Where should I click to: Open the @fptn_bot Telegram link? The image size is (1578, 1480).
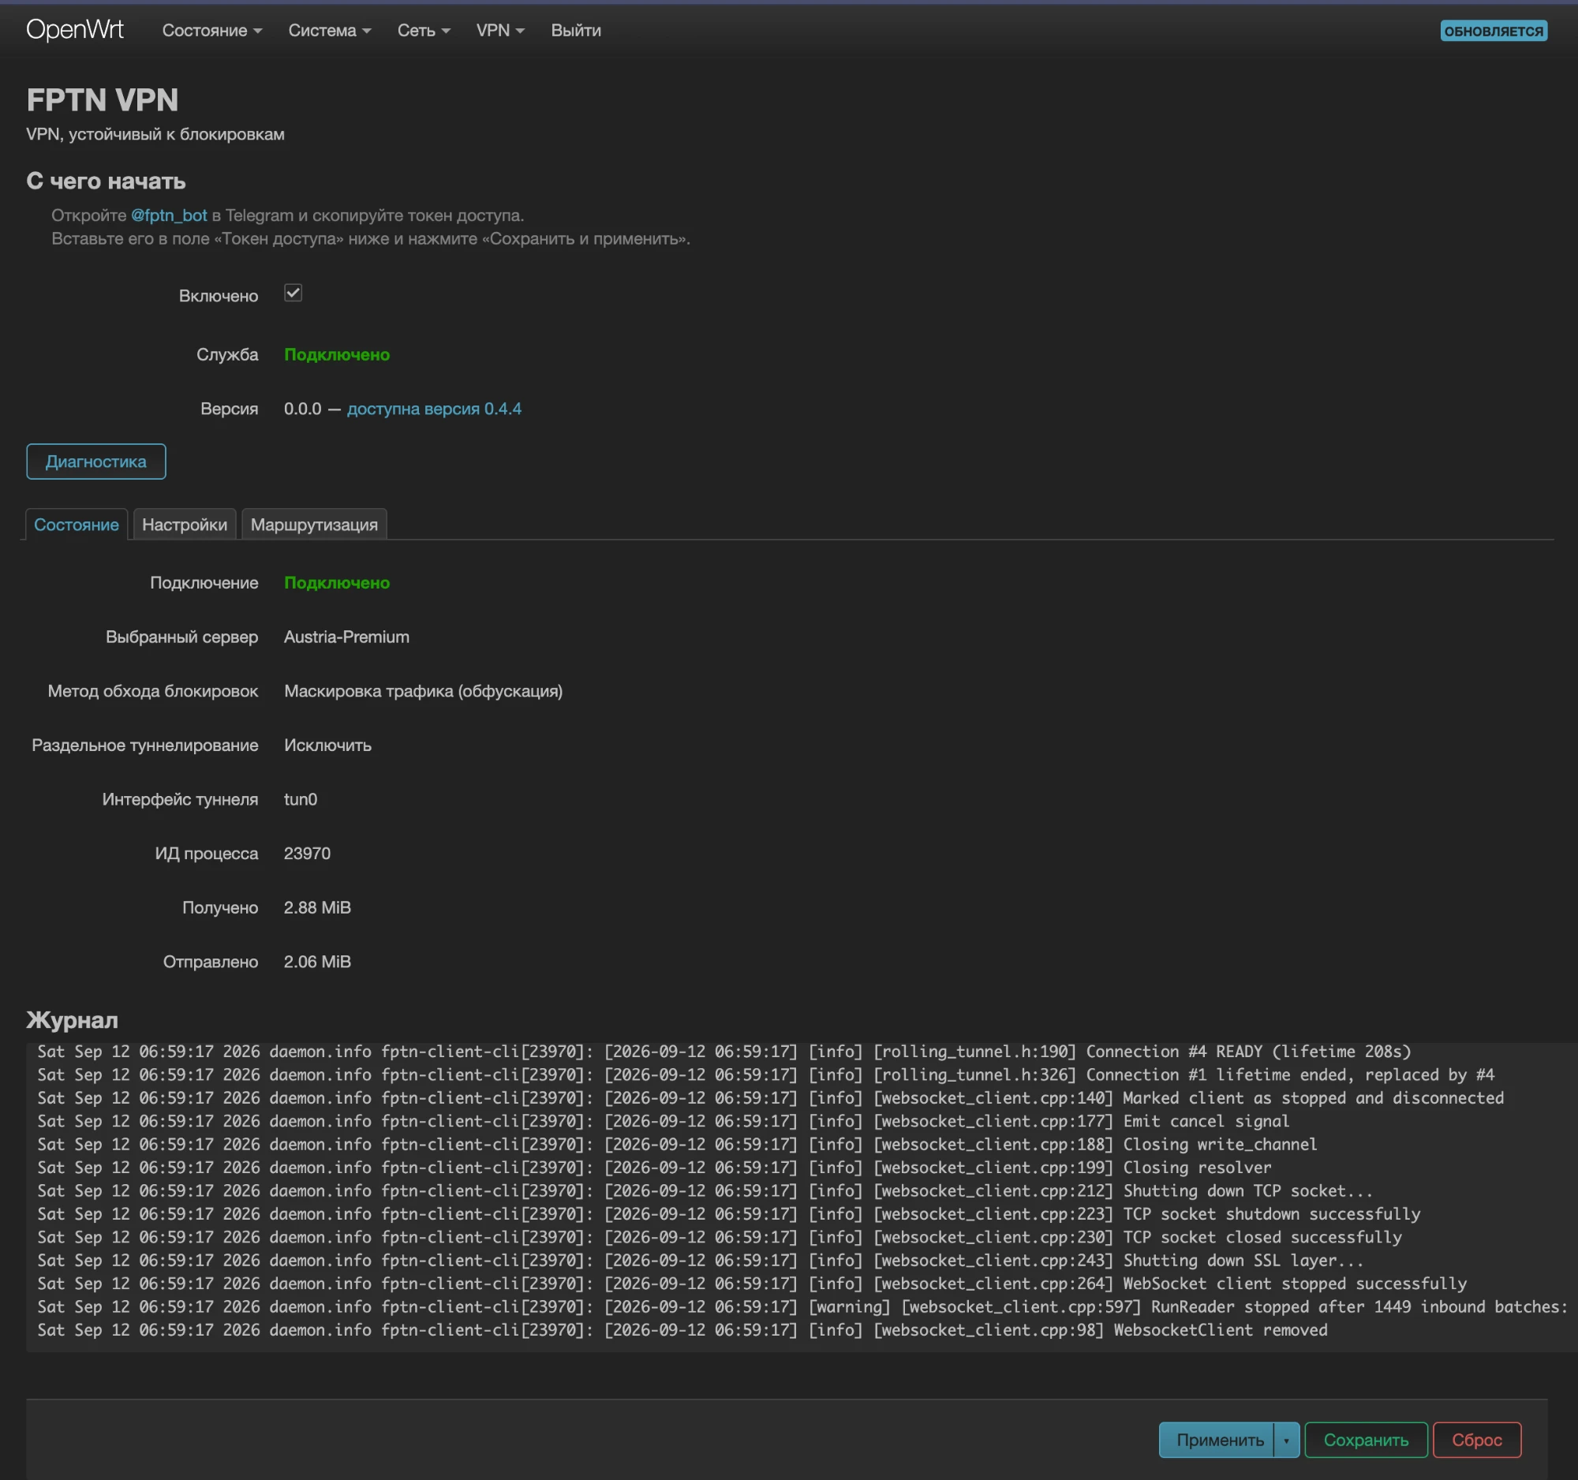pyautogui.click(x=169, y=215)
